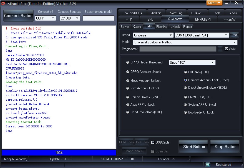
Task: Click the Start Button
Action: [194, 147]
